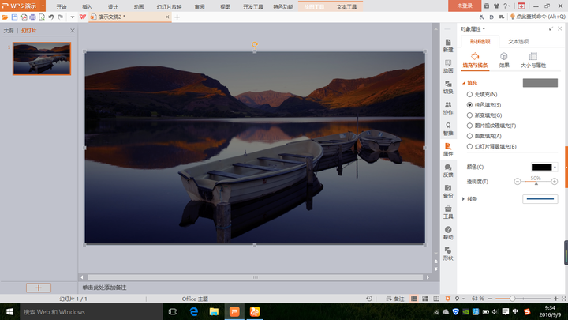Fit slide to window icon at zoom end
Screen dimensions: 568x320
(563, 299)
